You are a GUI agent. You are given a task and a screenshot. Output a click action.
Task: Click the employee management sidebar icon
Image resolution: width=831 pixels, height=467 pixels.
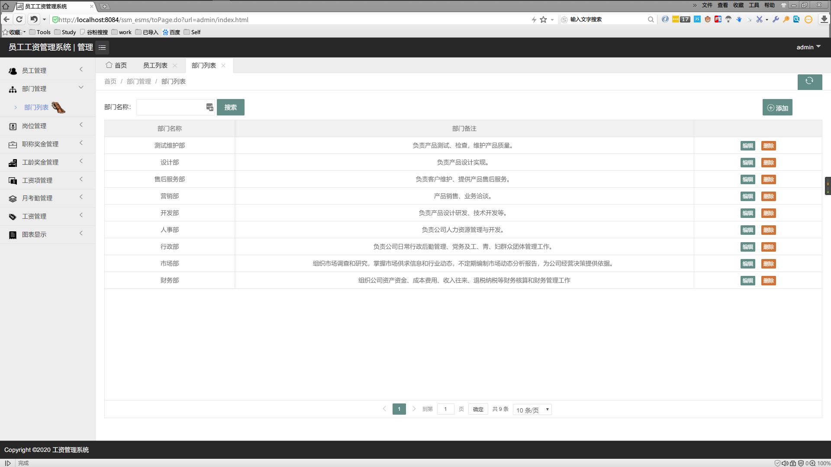(x=13, y=70)
